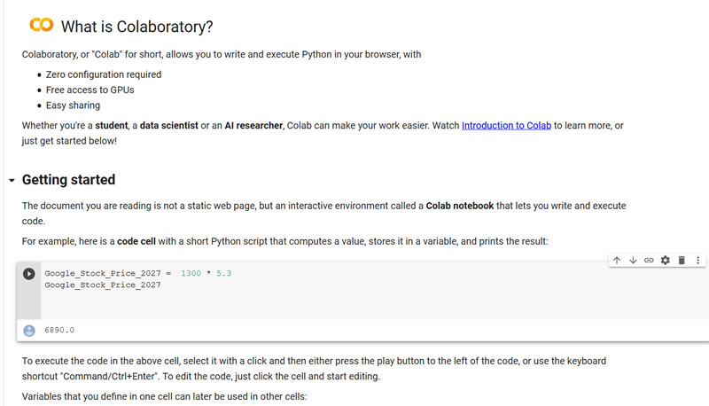Run the code cell with play button
Screen dimensions: 709x406
tap(29, 274)
